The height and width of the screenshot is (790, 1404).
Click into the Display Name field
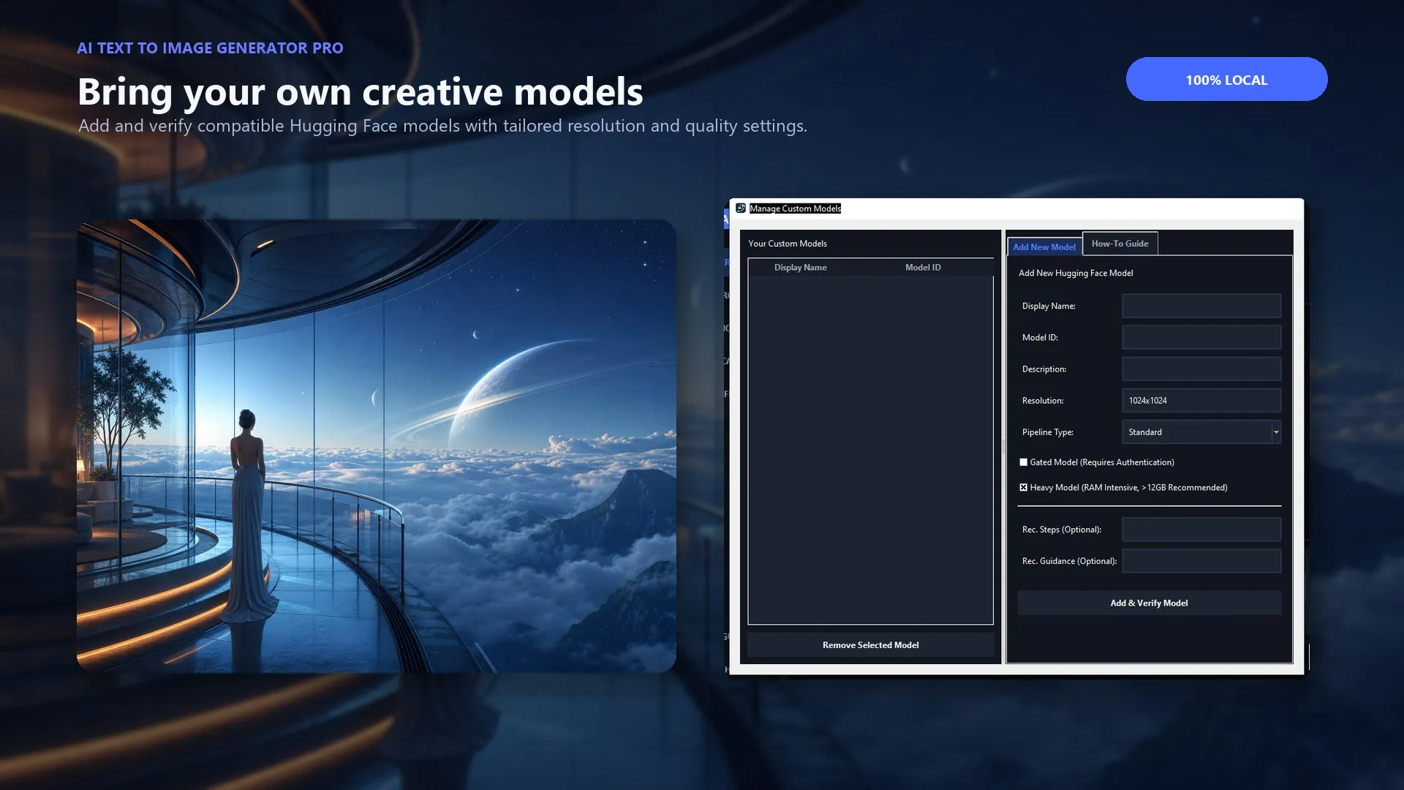(1201, 306)
